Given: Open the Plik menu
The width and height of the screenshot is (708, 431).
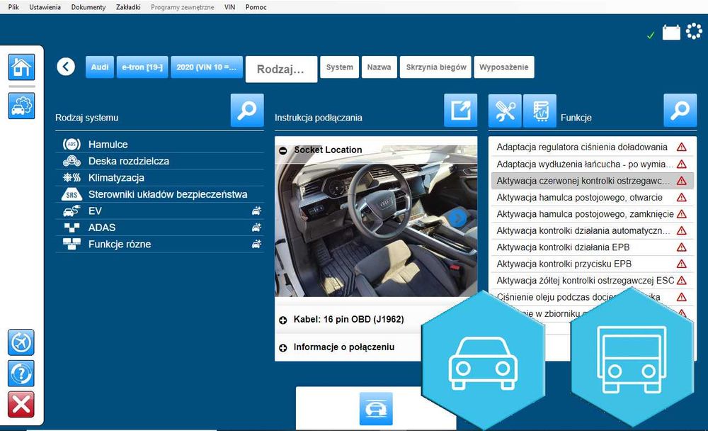Looking at the screenshot, I should click(13, 7).
